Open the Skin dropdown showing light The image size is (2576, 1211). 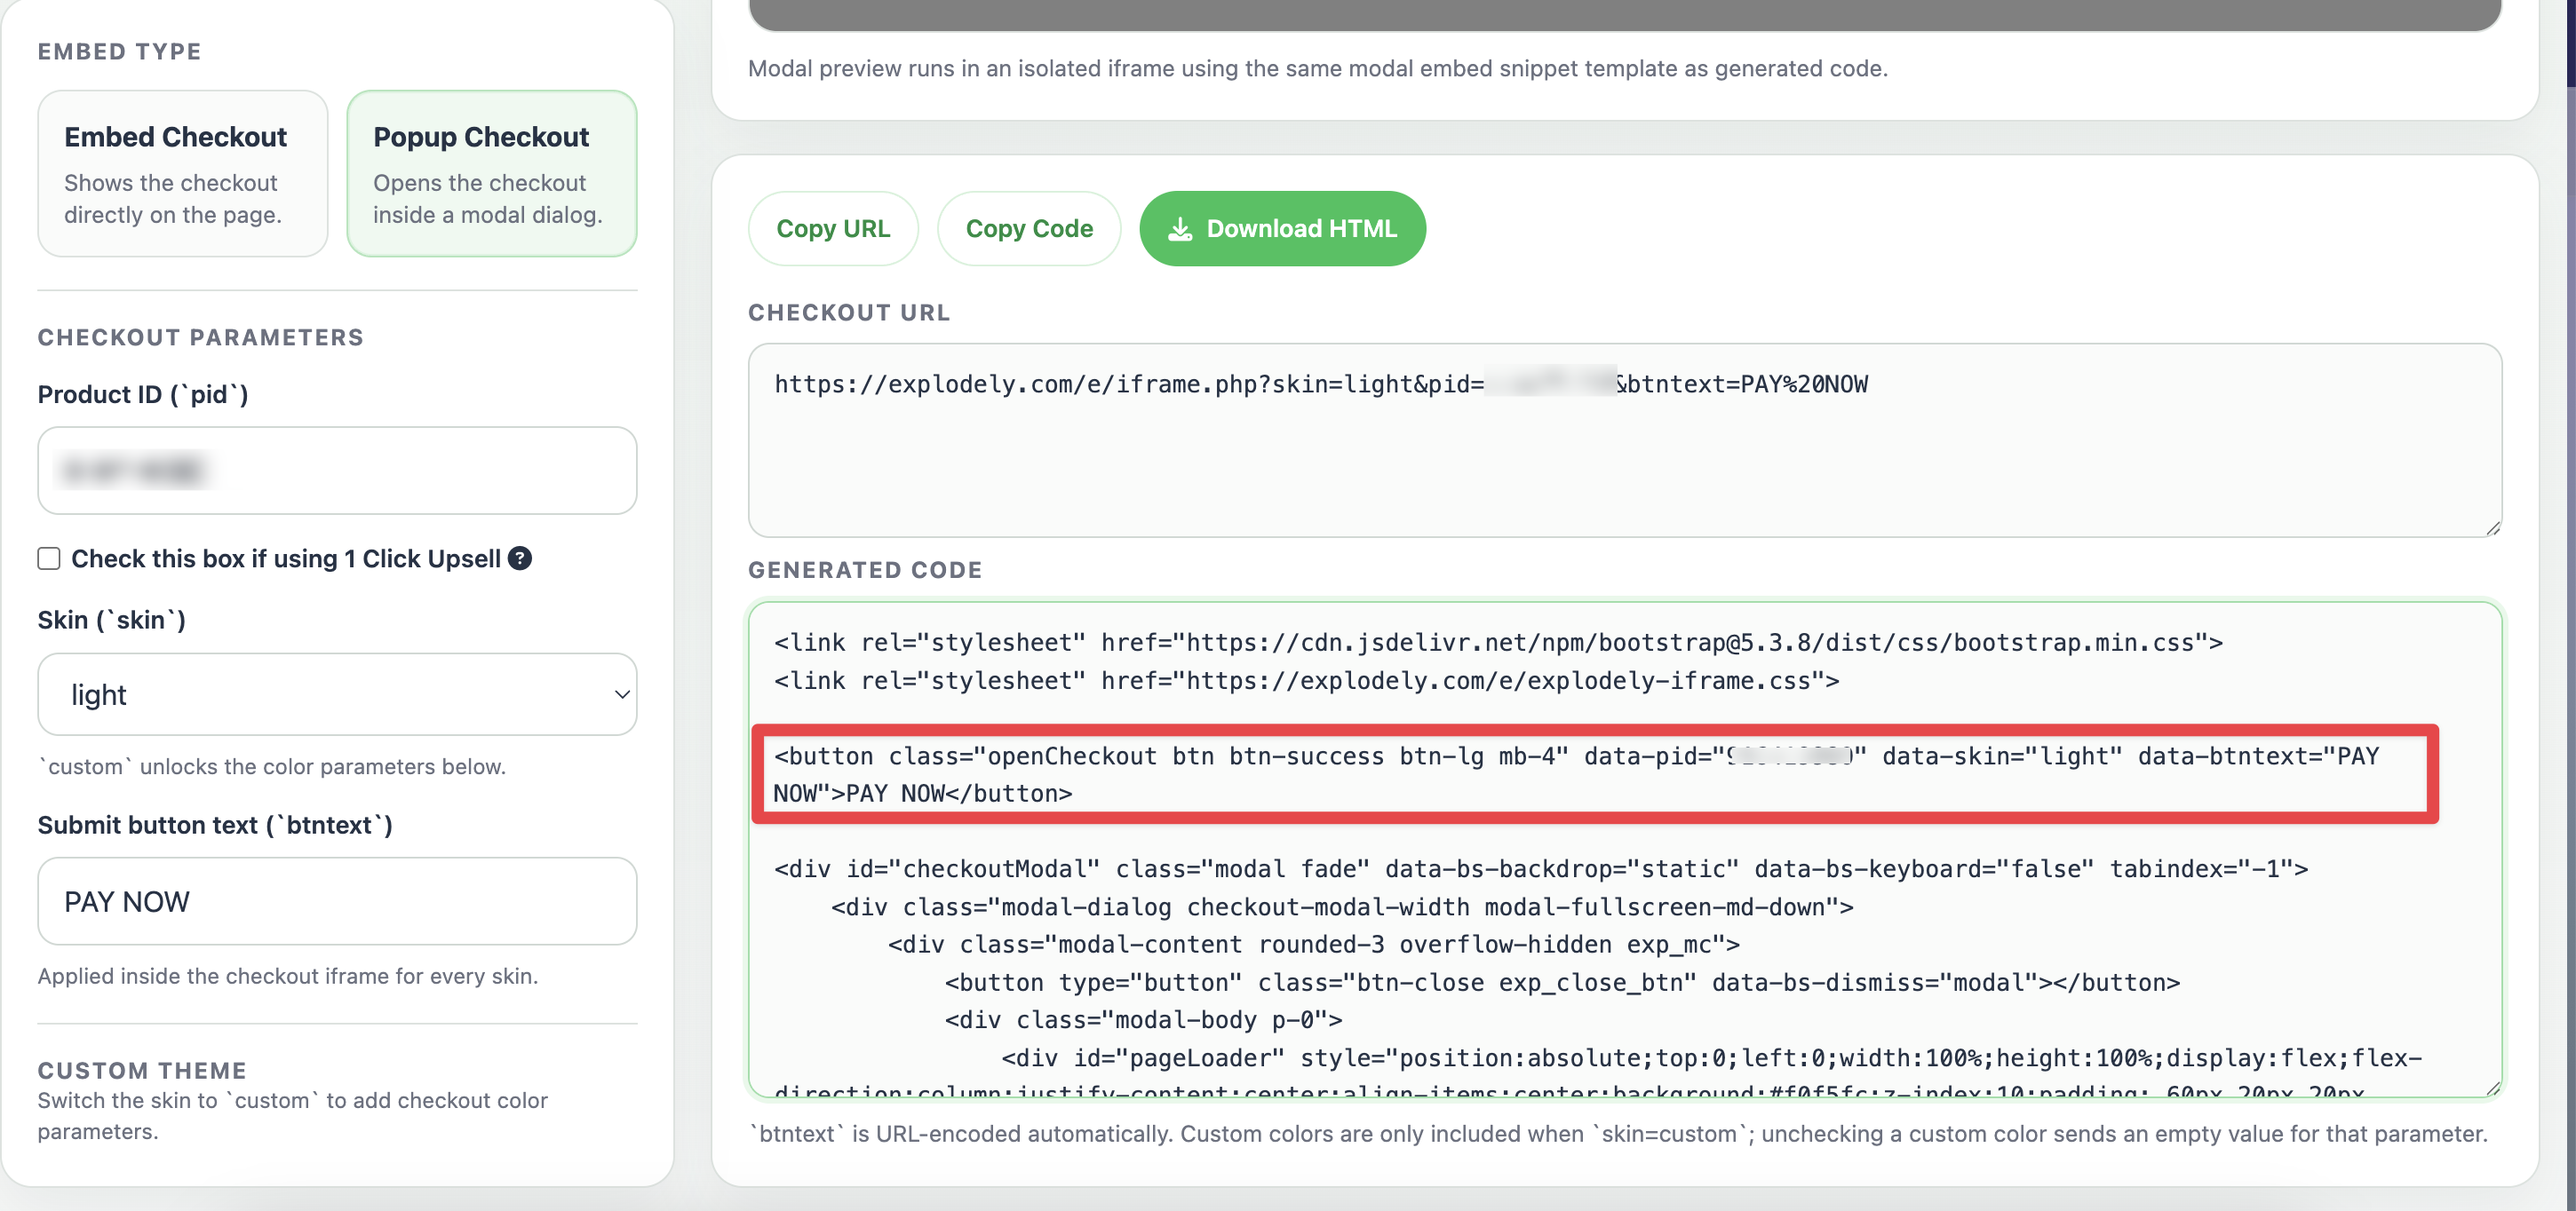[x=336, y=694]
